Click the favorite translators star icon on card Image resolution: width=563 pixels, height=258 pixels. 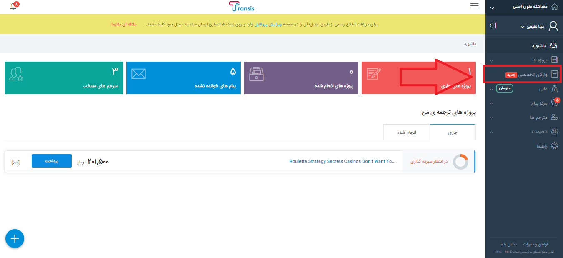point(17,73)
